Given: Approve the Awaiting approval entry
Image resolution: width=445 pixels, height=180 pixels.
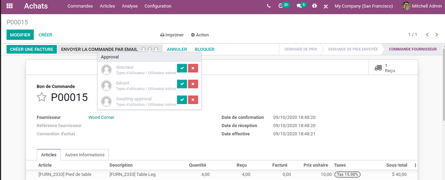Looking at the screenshot, I should [182, 100].
